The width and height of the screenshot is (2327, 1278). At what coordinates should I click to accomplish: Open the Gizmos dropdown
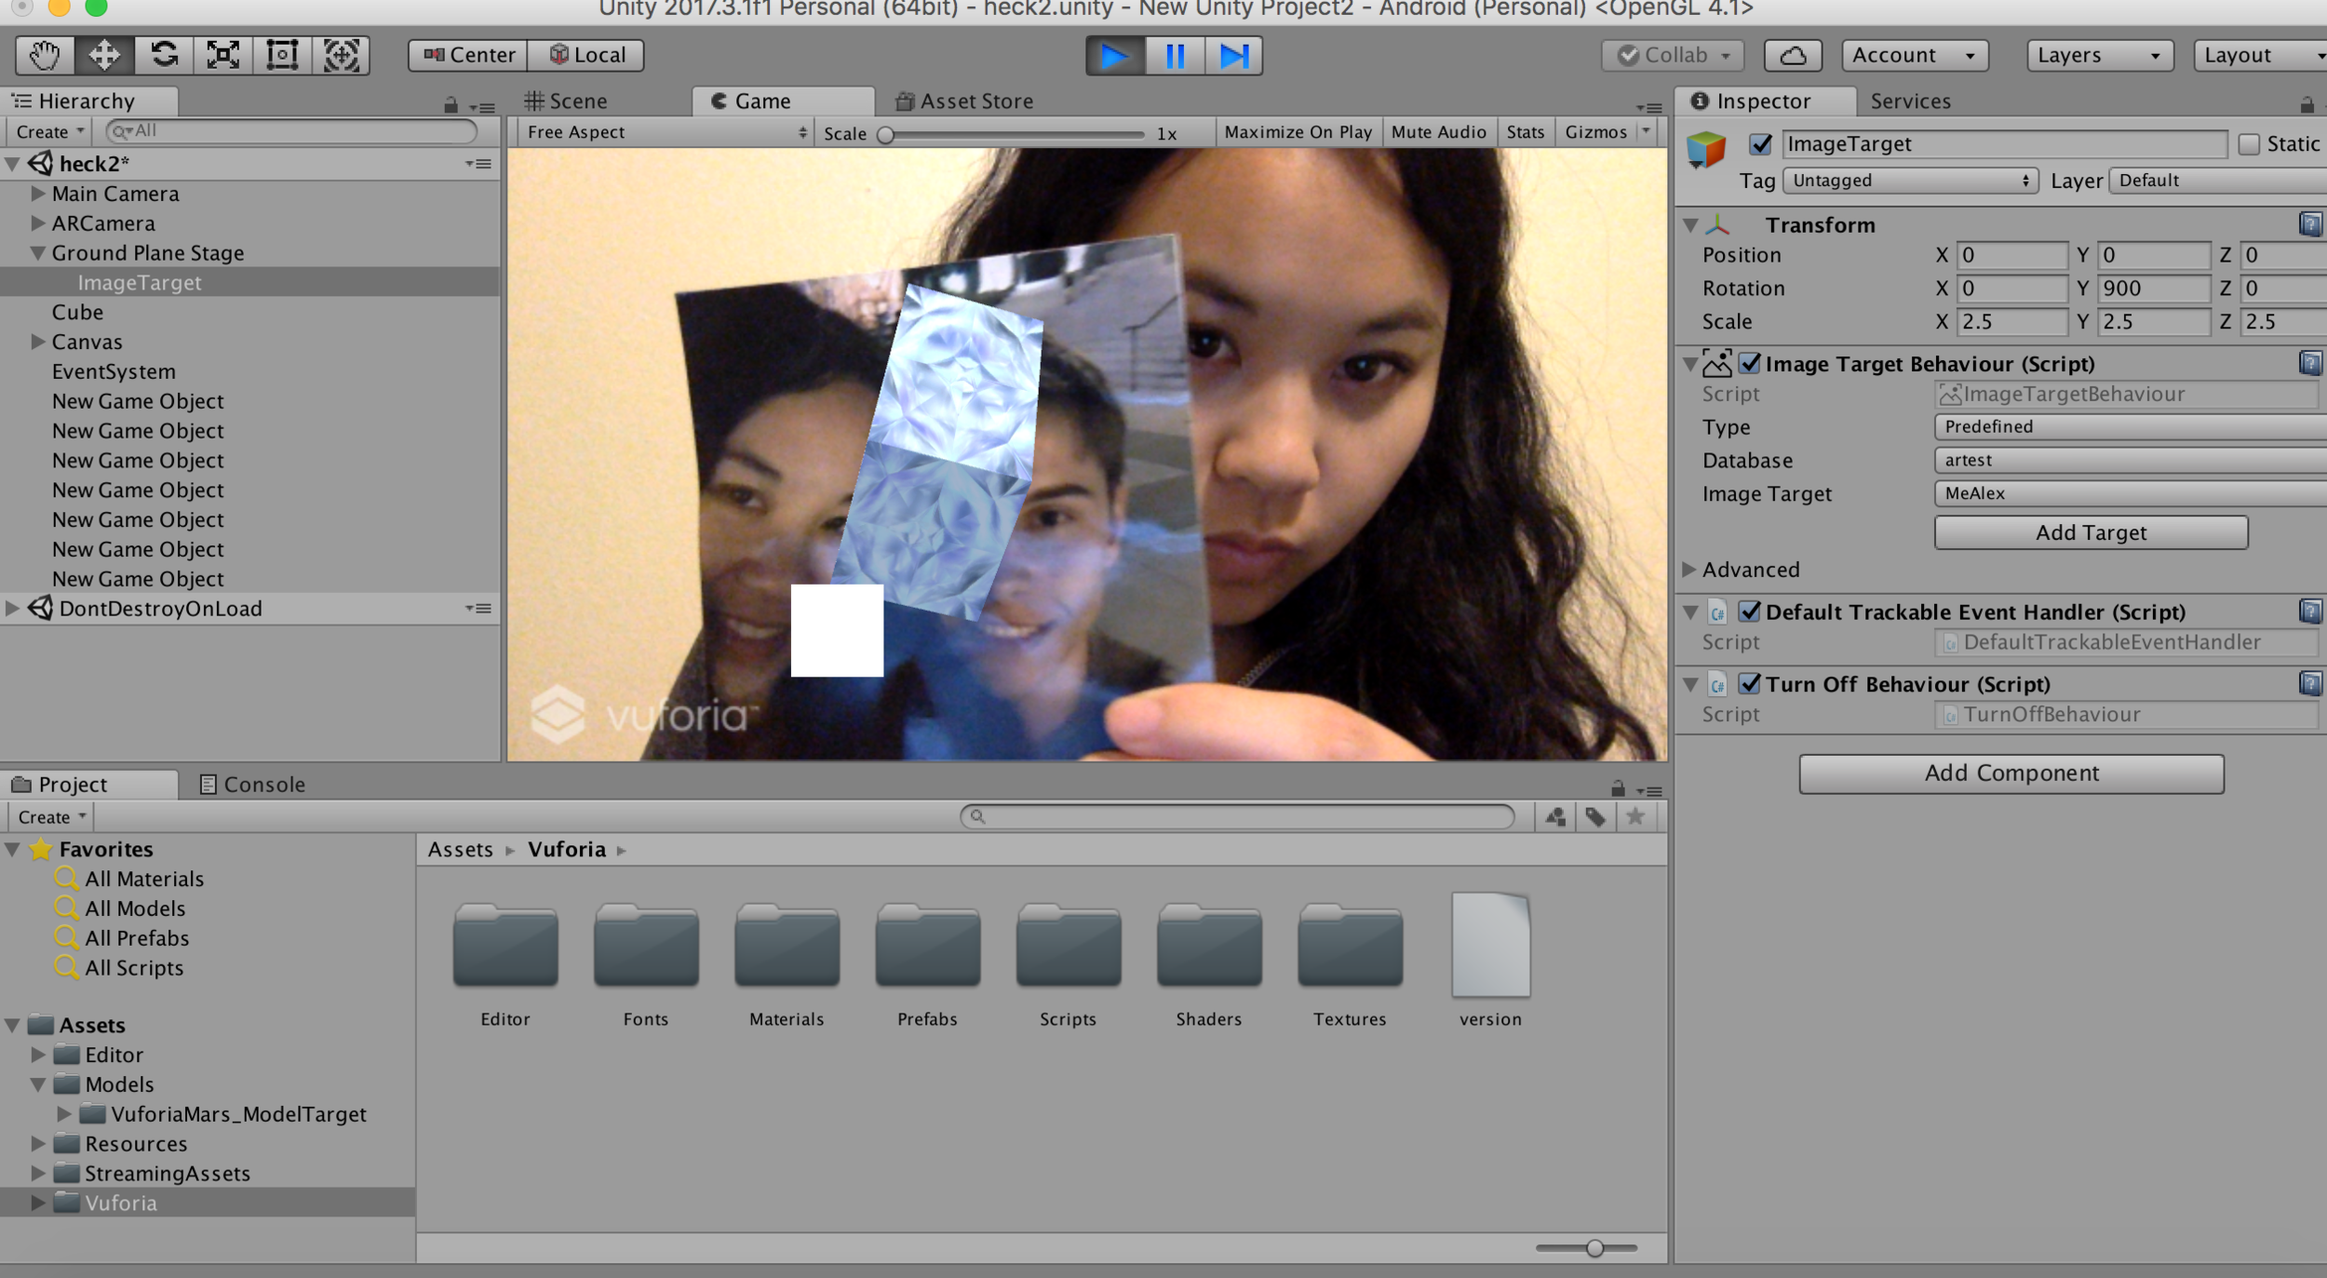coord(1607,132)
